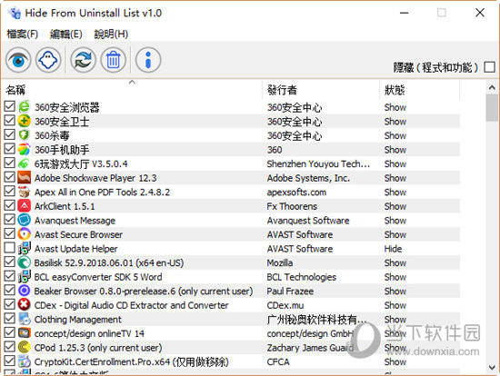Click the Basilisk browser icon
Screen dimensions: 500x376
click(24, 262)
